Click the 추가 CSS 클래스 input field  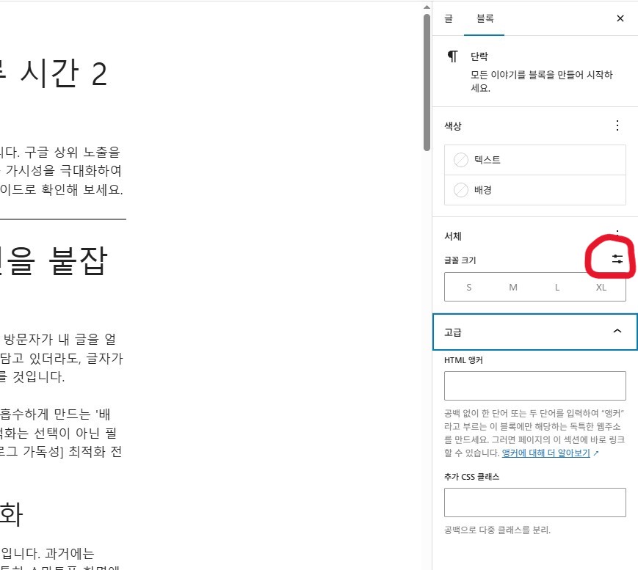pos(534,502)
